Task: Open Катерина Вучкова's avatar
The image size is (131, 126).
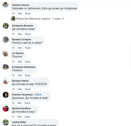Action: pos(6,26)
